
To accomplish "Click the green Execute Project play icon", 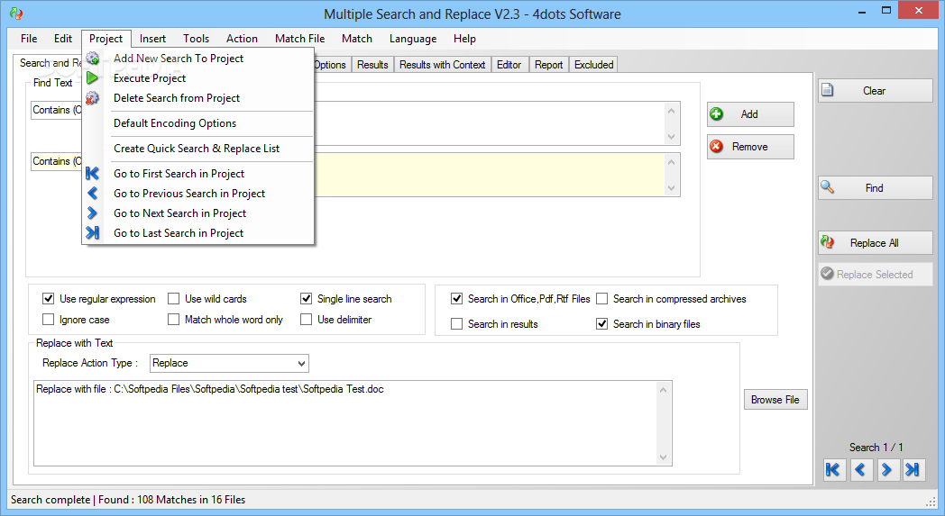I will click(x=92, y=78).
